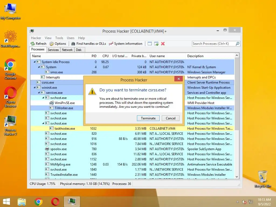This screenshot has height=207, width=276.
Task: Select svchost.exe with PID 1840
Action: (132, 169)
